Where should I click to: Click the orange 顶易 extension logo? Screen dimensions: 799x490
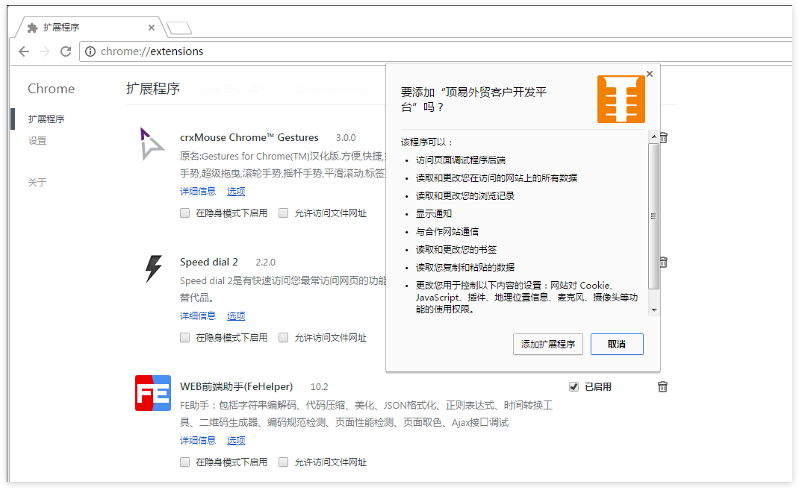[x=621, y=99]
